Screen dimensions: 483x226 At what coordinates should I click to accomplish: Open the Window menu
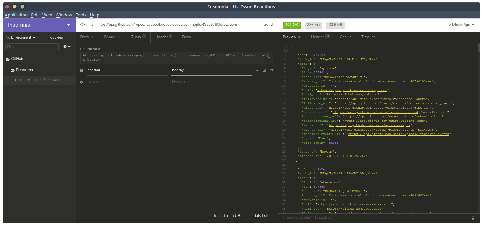[x=64, y=15]
